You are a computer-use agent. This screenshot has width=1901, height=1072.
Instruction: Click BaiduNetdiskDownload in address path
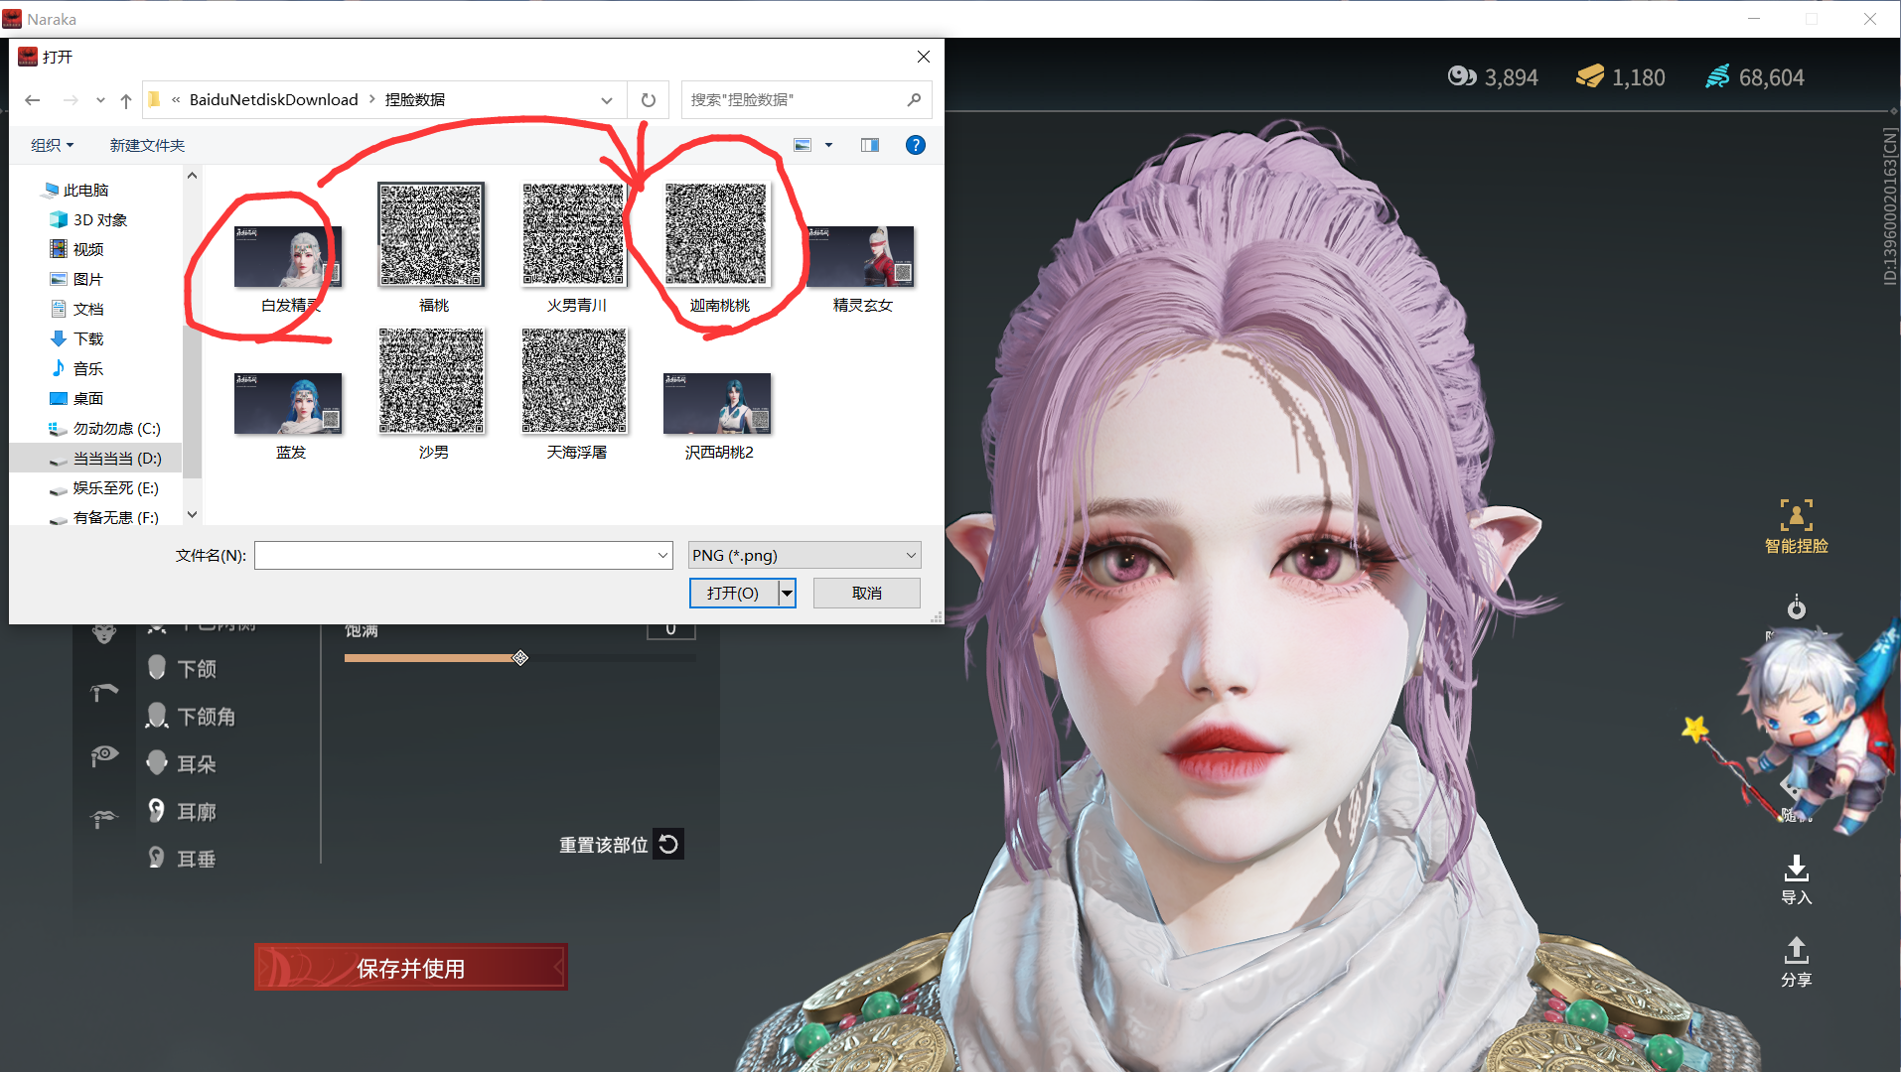click(x=273, y=99)
